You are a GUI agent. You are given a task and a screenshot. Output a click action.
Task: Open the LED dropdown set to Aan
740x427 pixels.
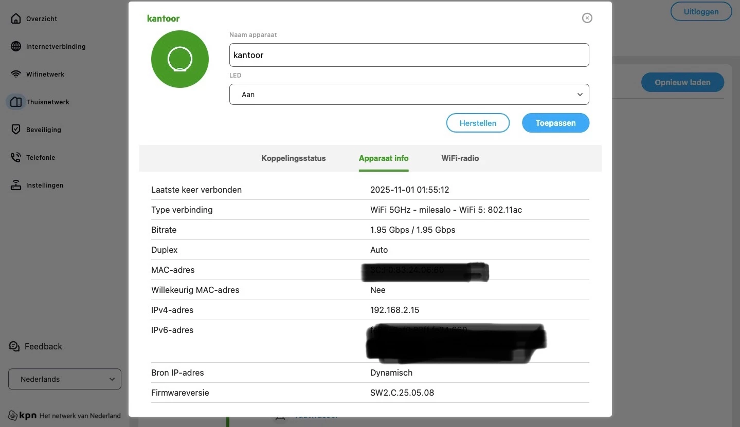pyautogui.click(x=409, y=95)
